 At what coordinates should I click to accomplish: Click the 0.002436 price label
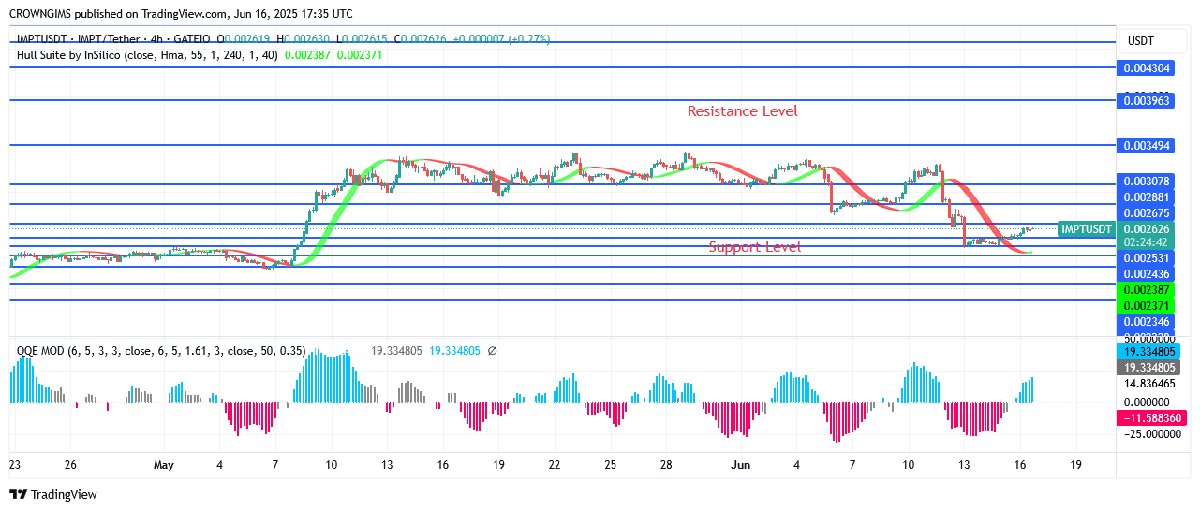1146,274
